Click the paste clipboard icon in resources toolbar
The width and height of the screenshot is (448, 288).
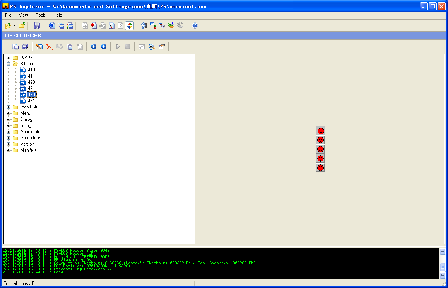tap(80, 47)
